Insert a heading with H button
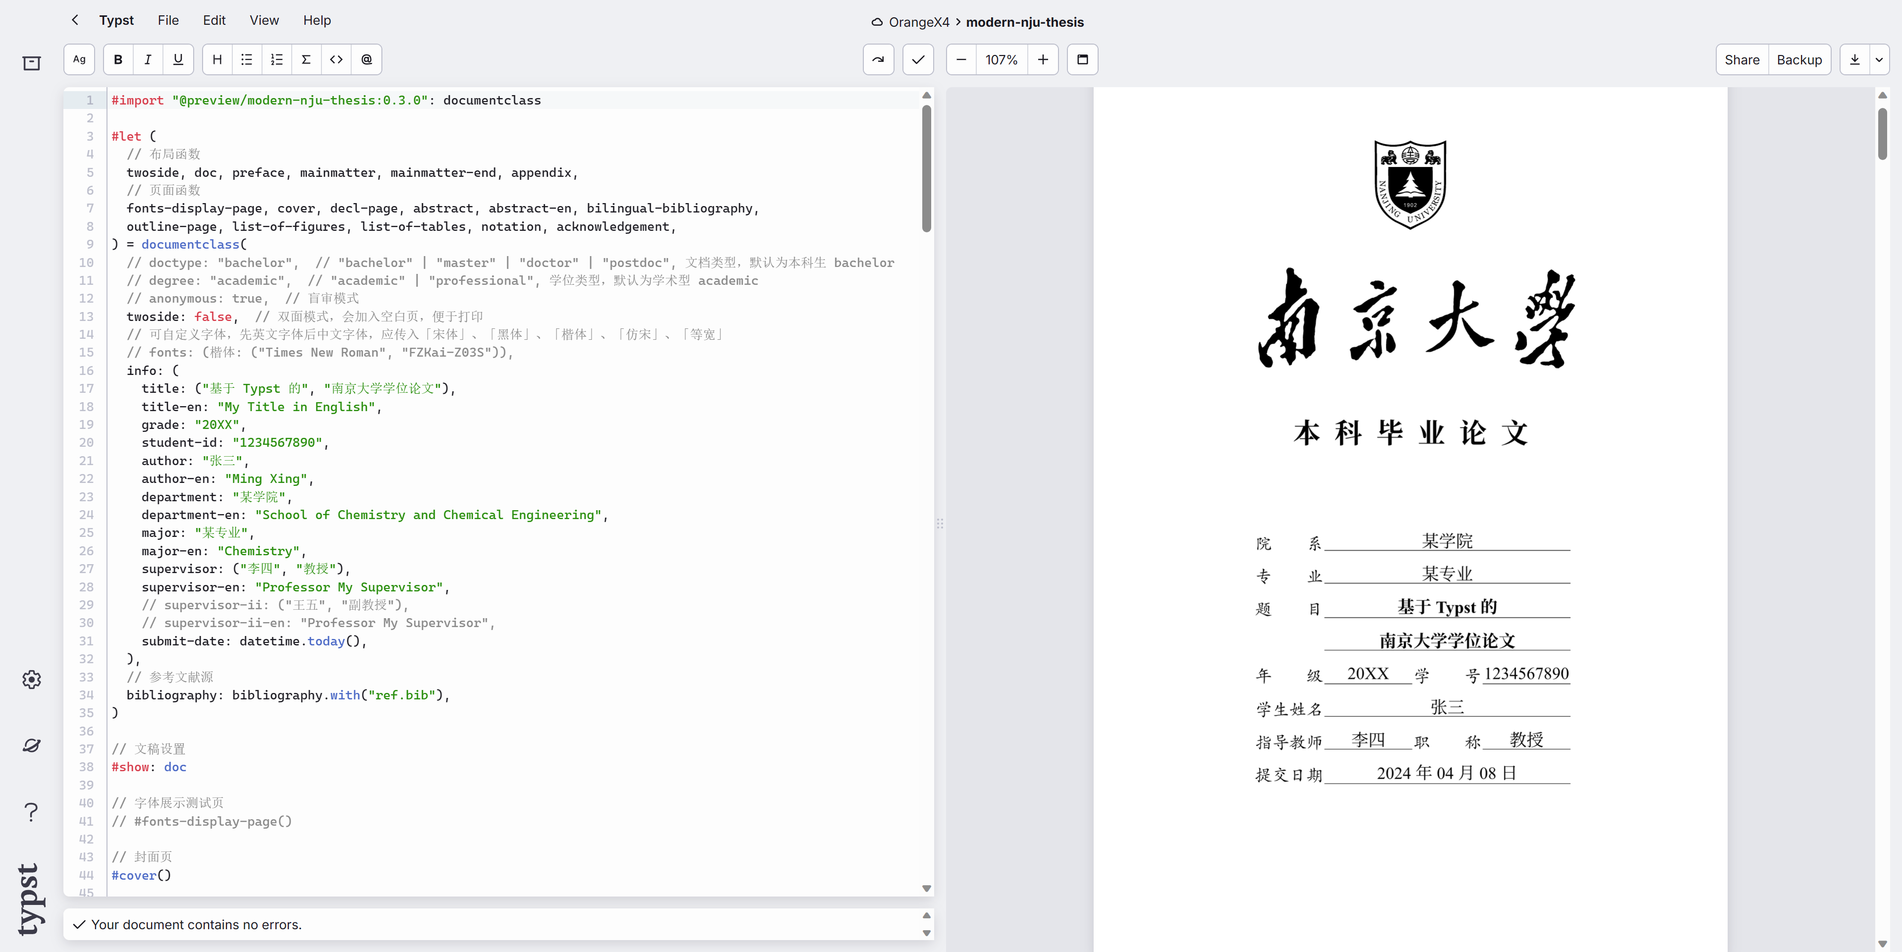The width and height of the screenshot is (1902, 952). tap(217, 60)
